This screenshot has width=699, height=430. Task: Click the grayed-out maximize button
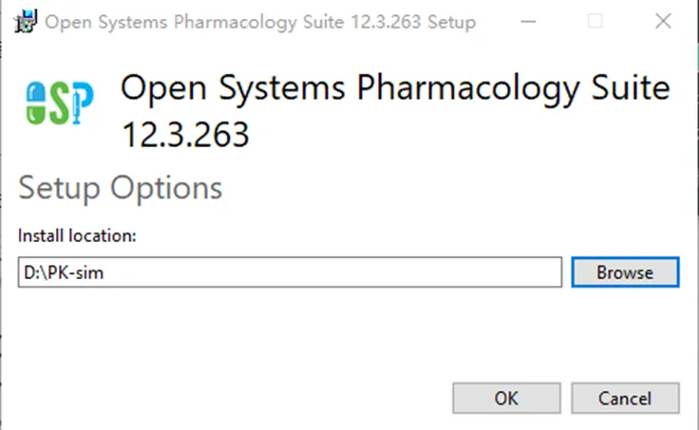[x=595, y=22]
